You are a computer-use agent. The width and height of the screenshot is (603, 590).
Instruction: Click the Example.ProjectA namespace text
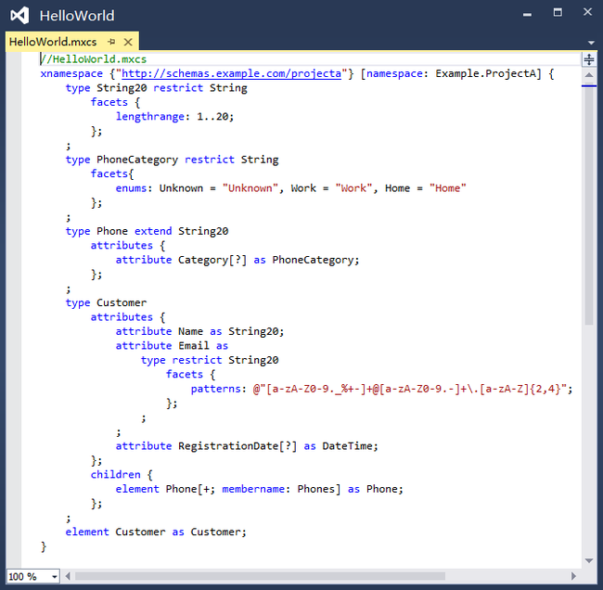(x=485, y=73)
